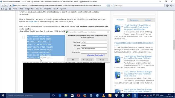Follow the 'crack IDM' link in article
The height and width of the screenshot is (98, 175).
point(33,22)
